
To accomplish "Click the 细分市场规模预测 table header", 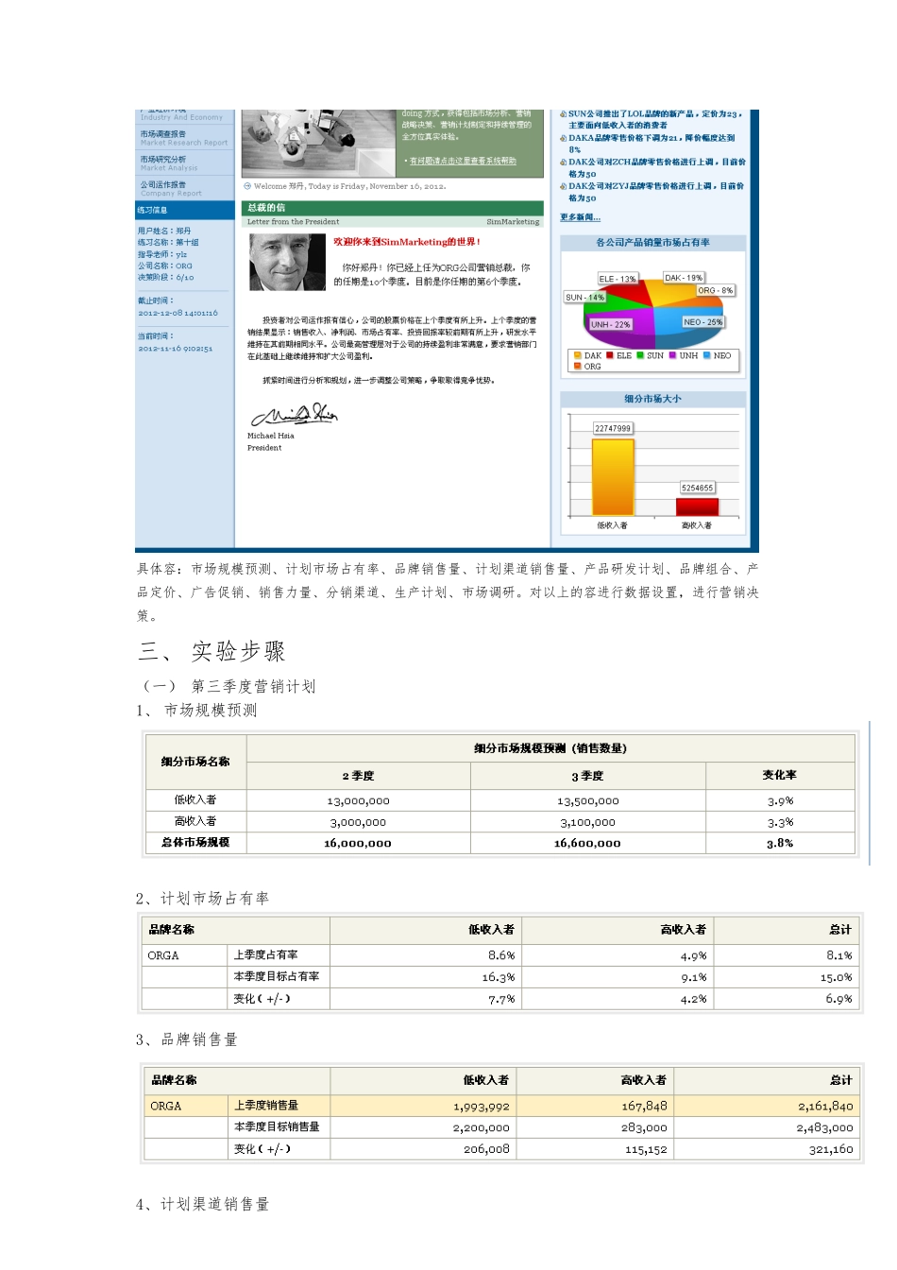I will pos(550,748).
